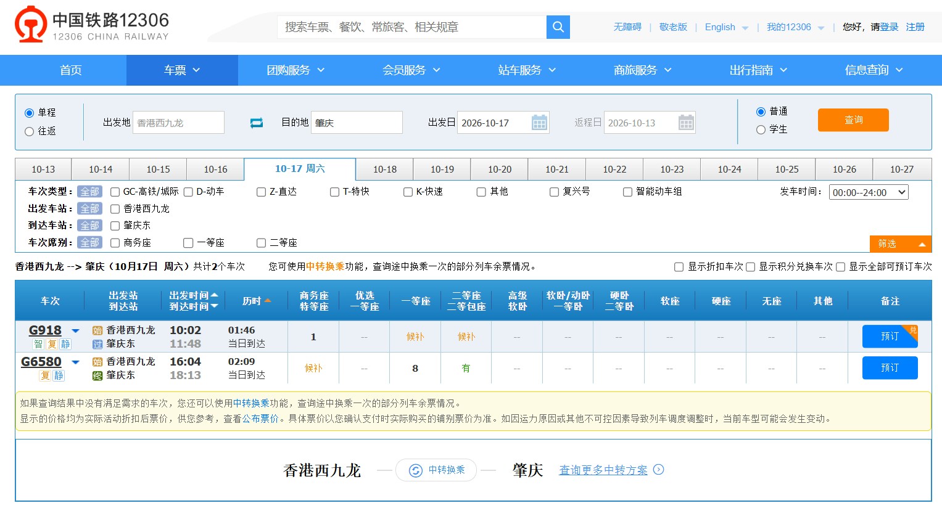Click the arrow icon after 查询更多中转方案

(x=659, y=470)
